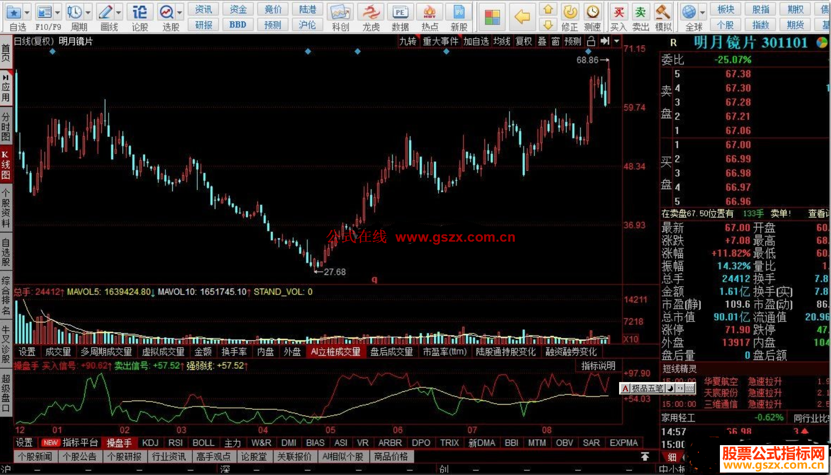The height and width of the screenshot is (475, 831).
Task: Click the 周期 clock icon
Action: pyautogui.click(x=75, y=12)
